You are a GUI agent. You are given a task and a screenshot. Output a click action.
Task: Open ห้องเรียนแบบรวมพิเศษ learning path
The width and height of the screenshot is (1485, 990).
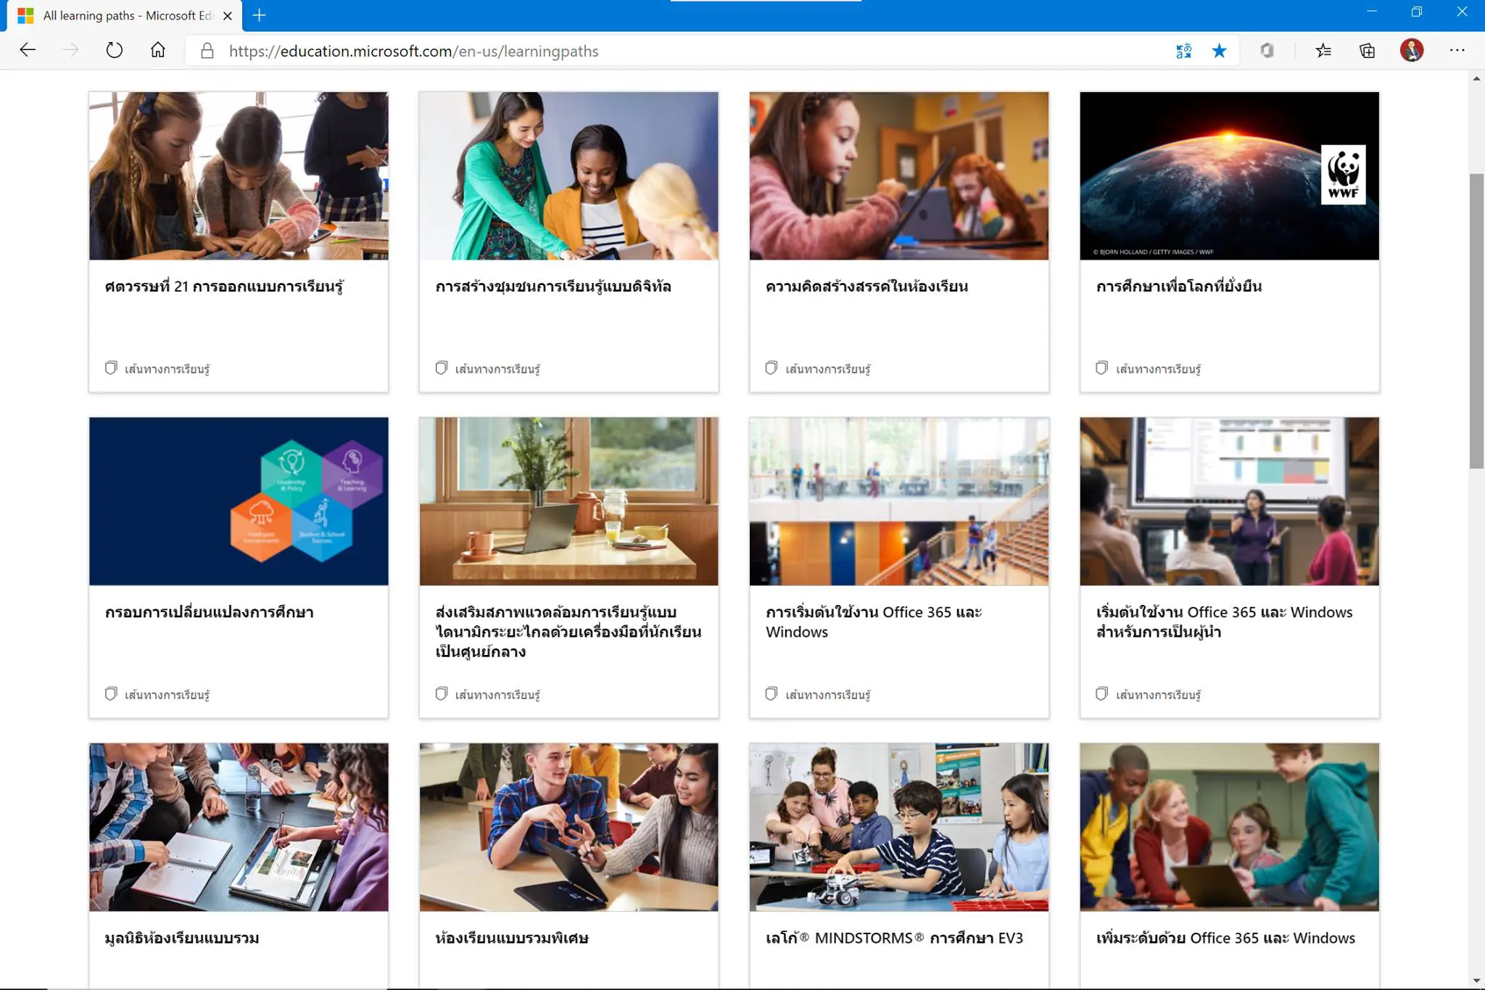tap(512, 938)
